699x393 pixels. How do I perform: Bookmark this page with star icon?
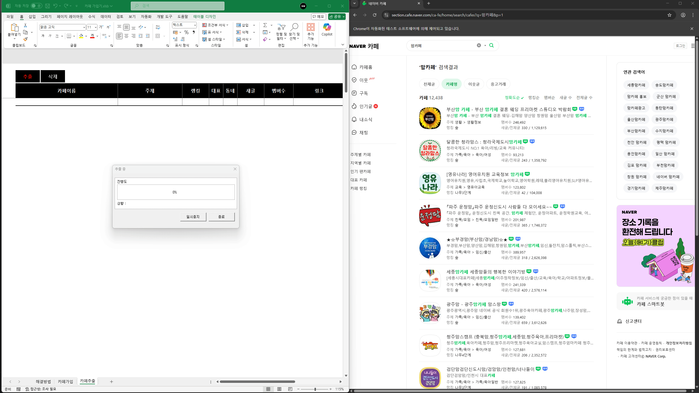[669, 15]
